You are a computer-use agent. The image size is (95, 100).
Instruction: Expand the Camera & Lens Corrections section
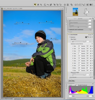point(68,29)
